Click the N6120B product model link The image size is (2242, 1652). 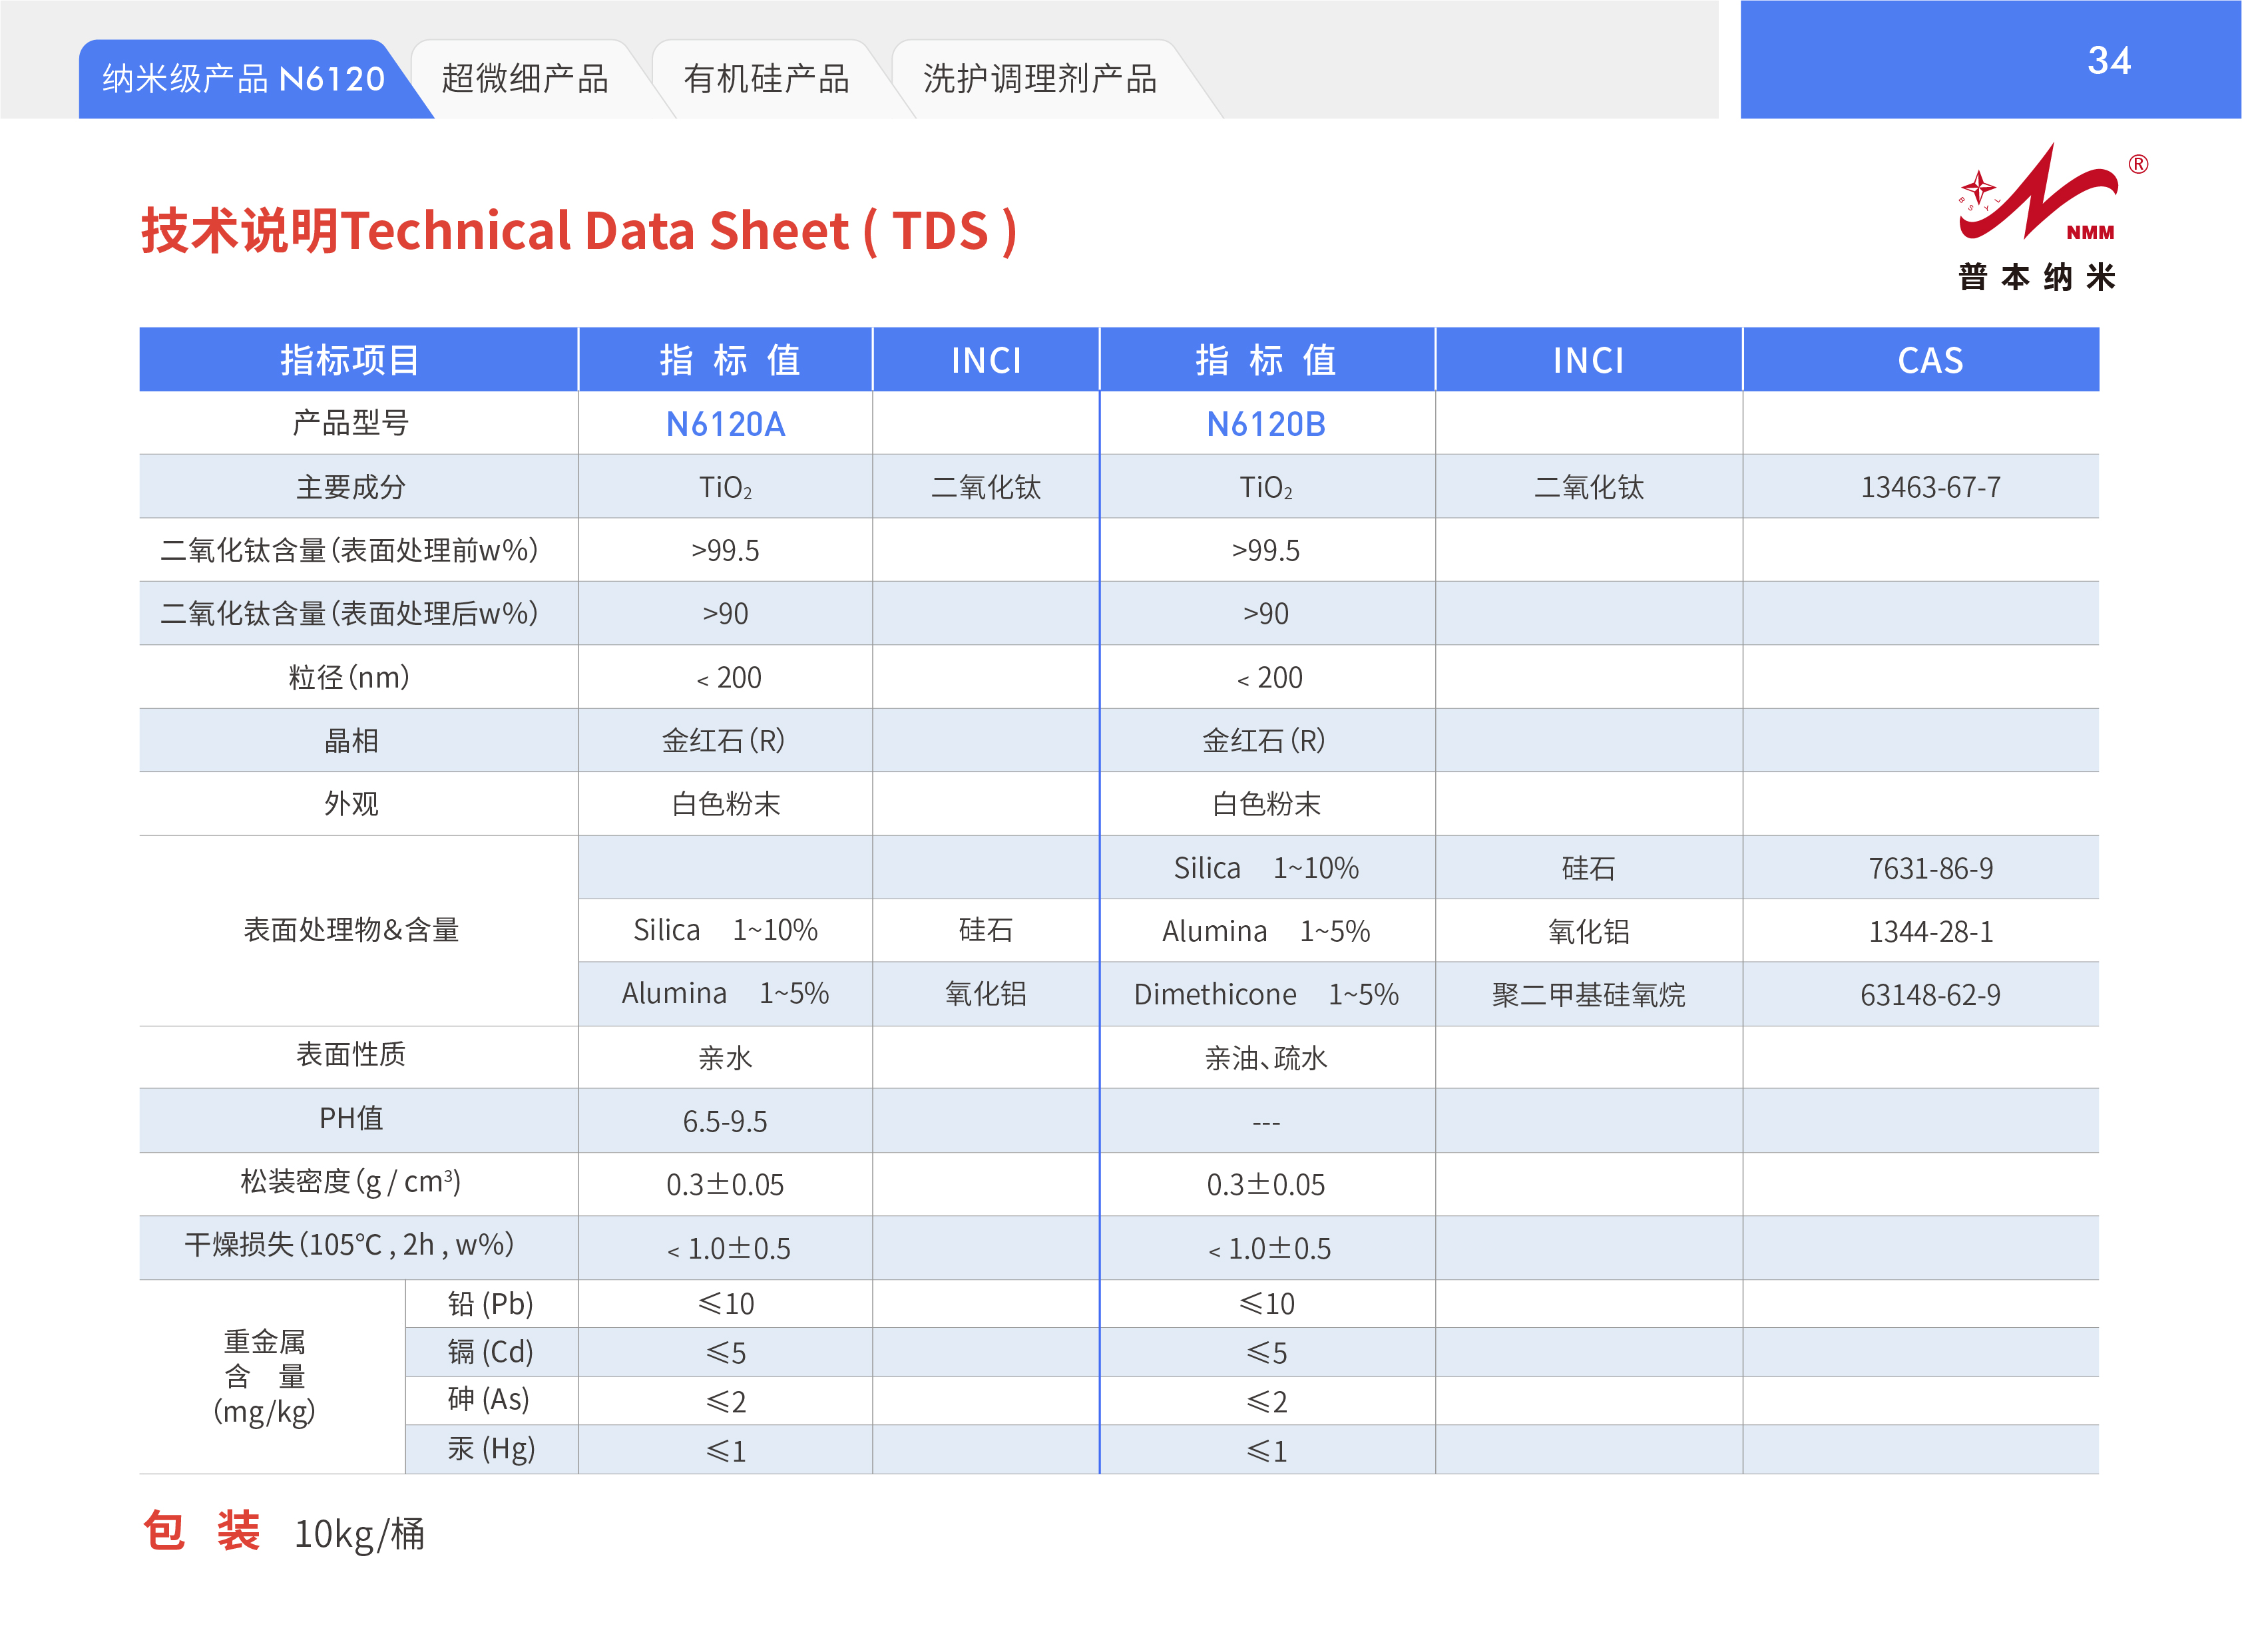pyautogui.click(x=1265, y=424)
